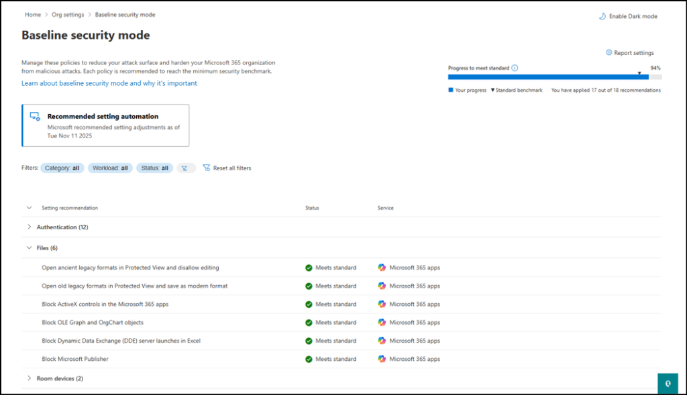The width and height of the screenshot is (687, 395).
Task: Click the Microsoft 365 apps service icon for Block ActiveX
Action: [x=382, y=304]
